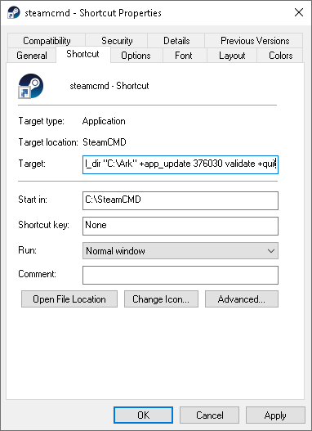Go to the Details tab
The height and width of the screenshot is (431, 312).
pyautogui.click(x=176, y=41)
